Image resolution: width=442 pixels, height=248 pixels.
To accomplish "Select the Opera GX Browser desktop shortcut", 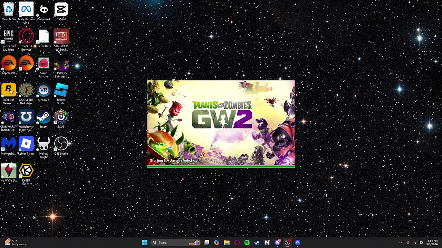I will (x=26, y=40).
